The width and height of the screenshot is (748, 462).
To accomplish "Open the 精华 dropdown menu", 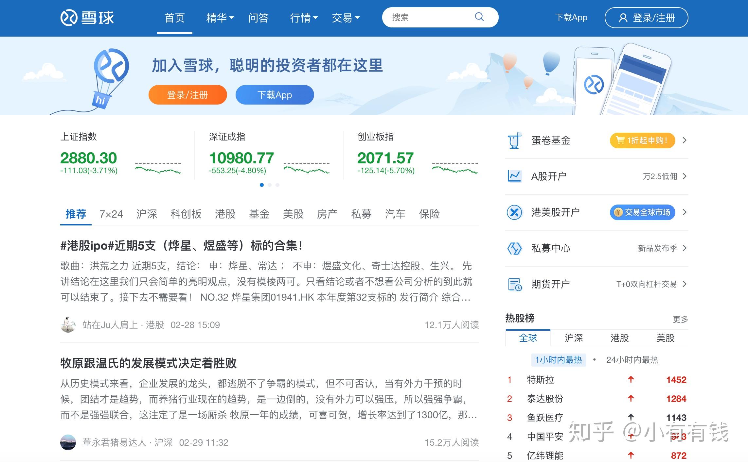I will (220, 18).
